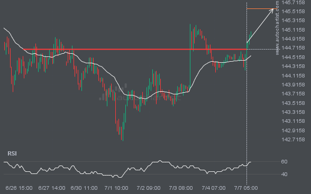Click price label 143.3158
Viewport: 311px width, 194px height.
pos(293,112)
